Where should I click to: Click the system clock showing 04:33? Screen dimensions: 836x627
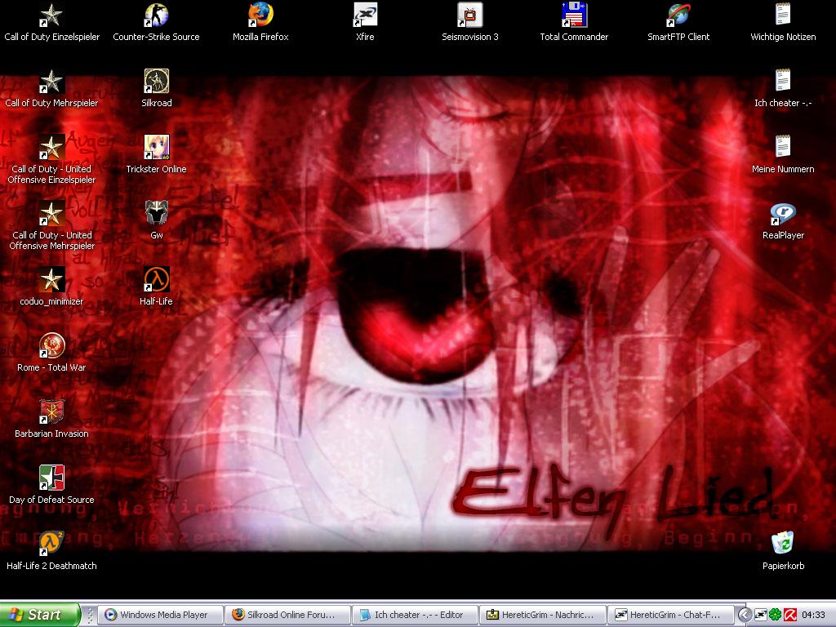(x=814, y=615)
